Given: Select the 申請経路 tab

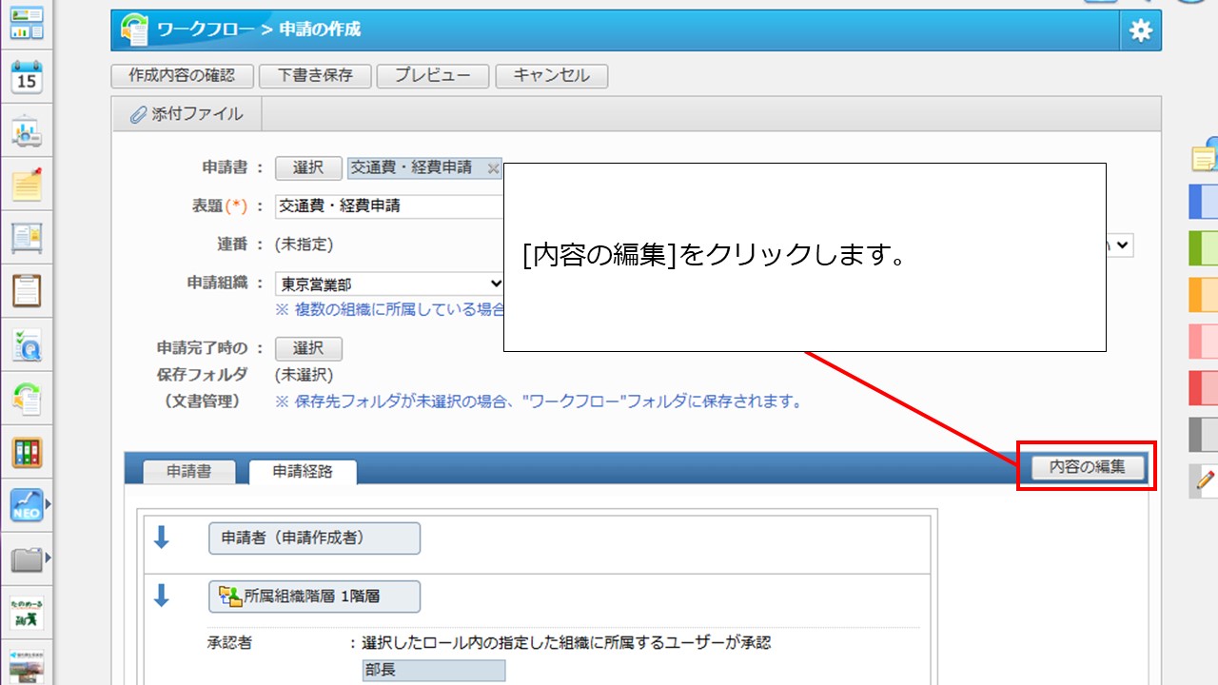Looking at the screenshot, I should [303, 471].
